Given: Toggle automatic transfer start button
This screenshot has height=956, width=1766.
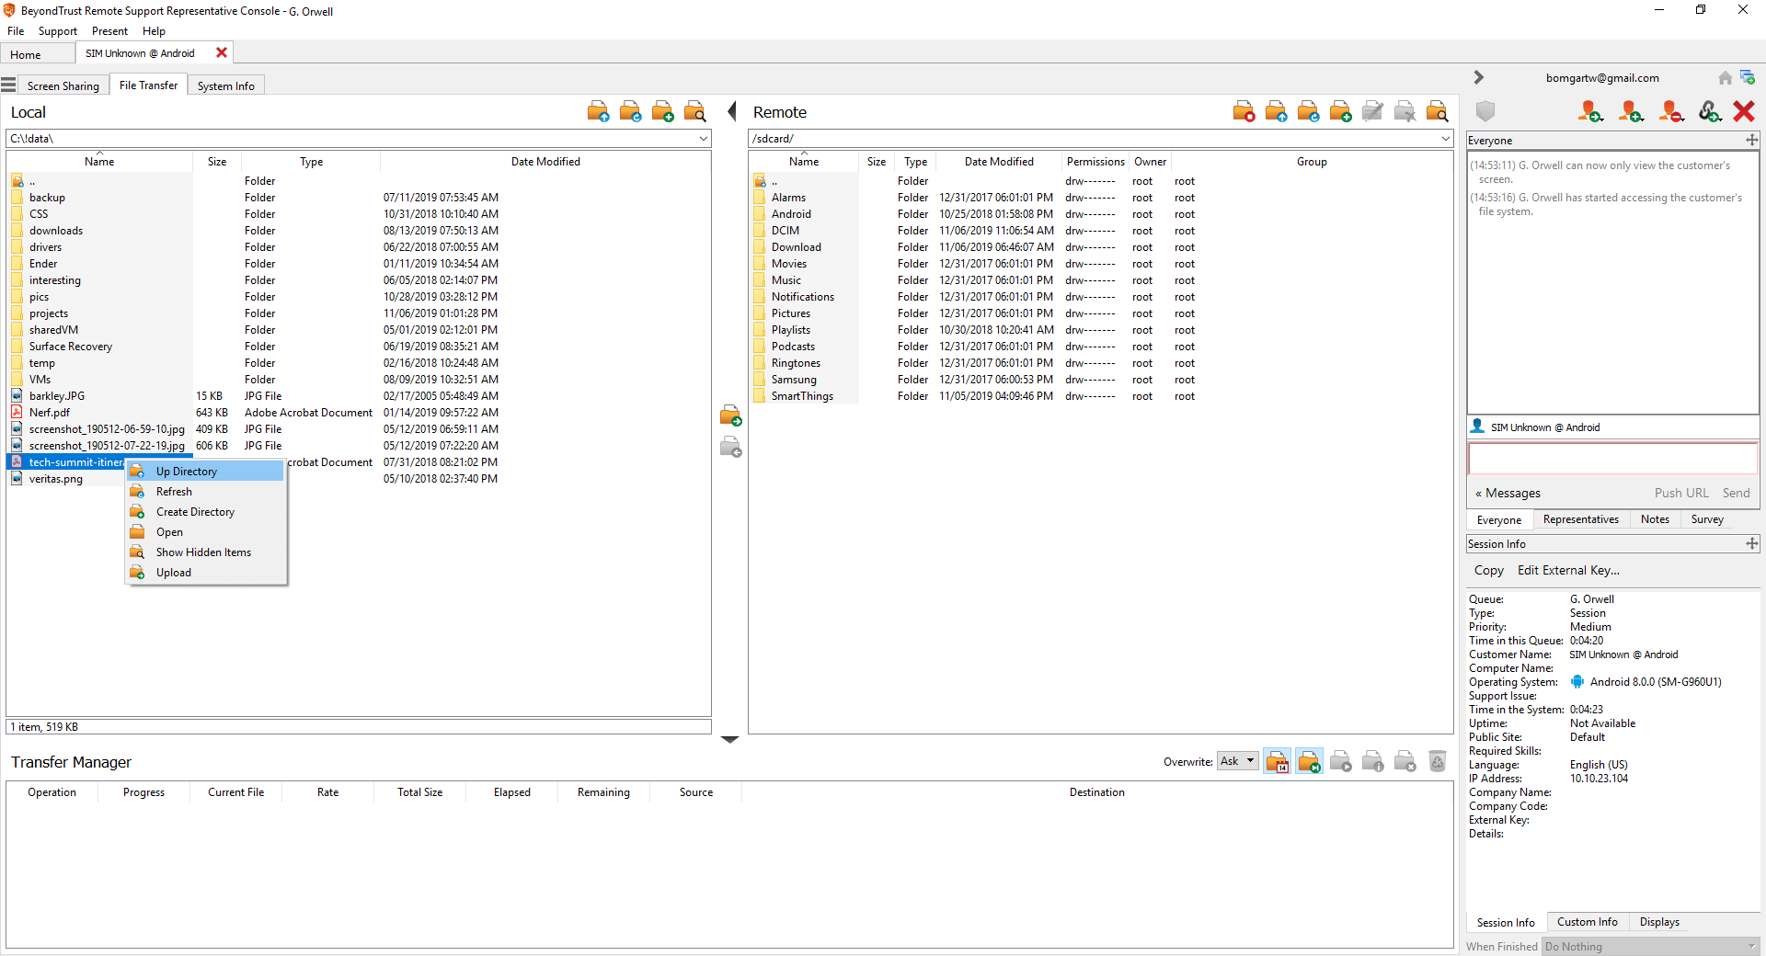Looking at the screenshot, I should tap(1309, 761).
